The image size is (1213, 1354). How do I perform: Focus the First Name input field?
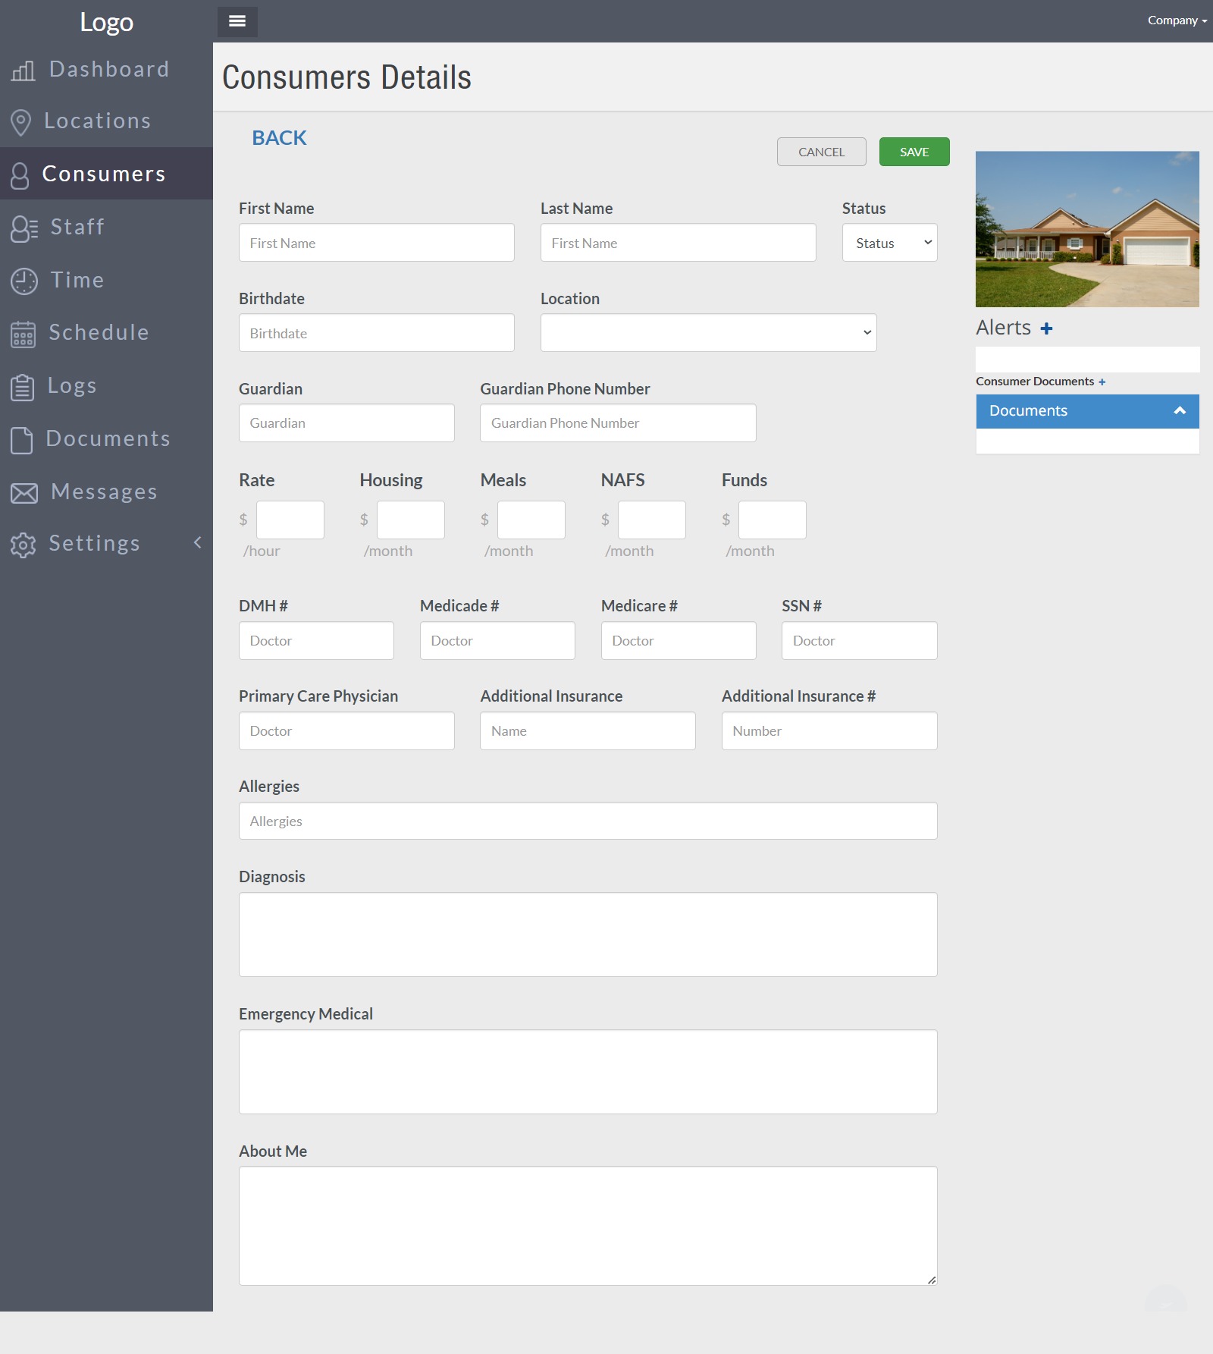(377, 243)
